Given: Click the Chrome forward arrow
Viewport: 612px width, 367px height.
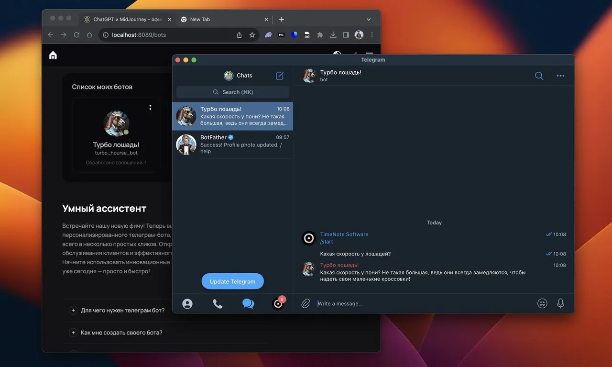Looking at the screenshot, I should [64, 35].
